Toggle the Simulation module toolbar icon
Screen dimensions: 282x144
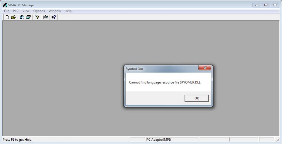(45, 17)
